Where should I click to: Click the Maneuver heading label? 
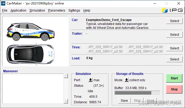pyautogui.click(x=11, y=71)
